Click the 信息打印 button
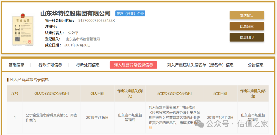This screenshot has width=277, height=135. tap(247, 37)
